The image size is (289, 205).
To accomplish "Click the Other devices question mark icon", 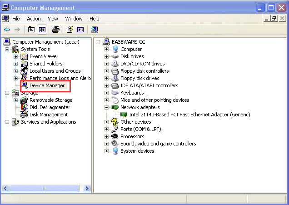I will pos(115,122).
